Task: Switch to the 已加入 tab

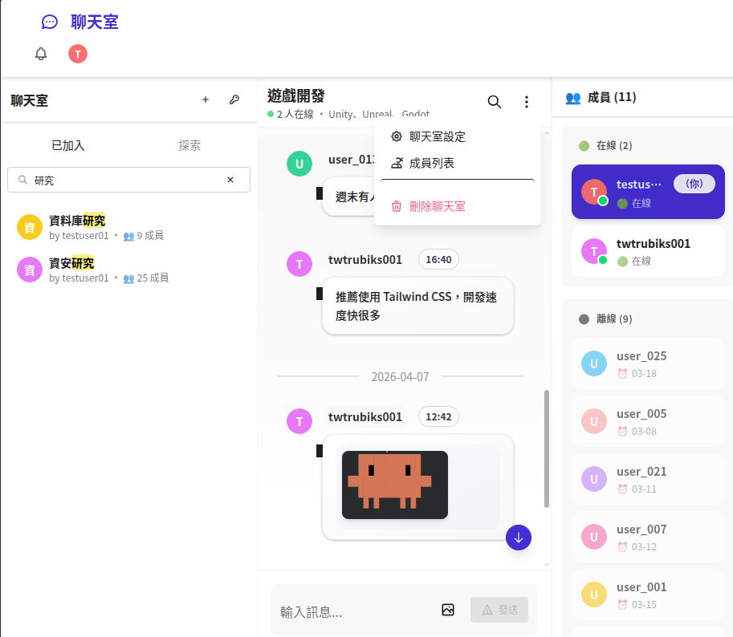Action: coord(68,145)
